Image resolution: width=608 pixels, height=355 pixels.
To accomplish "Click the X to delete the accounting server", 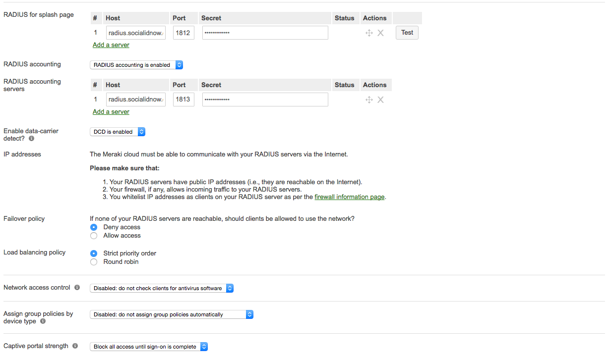I will (x=380, y=100).
